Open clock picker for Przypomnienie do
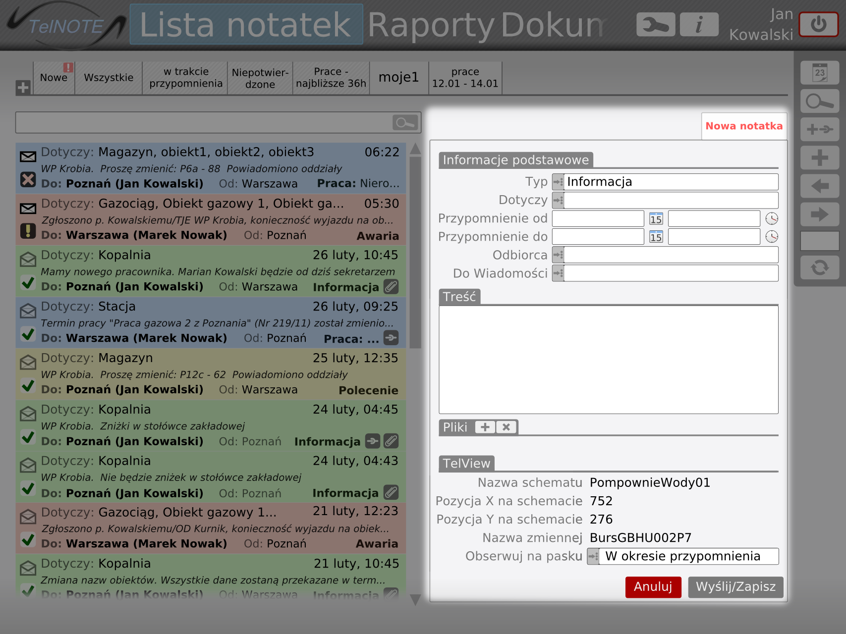Screen dimensions: 846x634 (772, 237)
